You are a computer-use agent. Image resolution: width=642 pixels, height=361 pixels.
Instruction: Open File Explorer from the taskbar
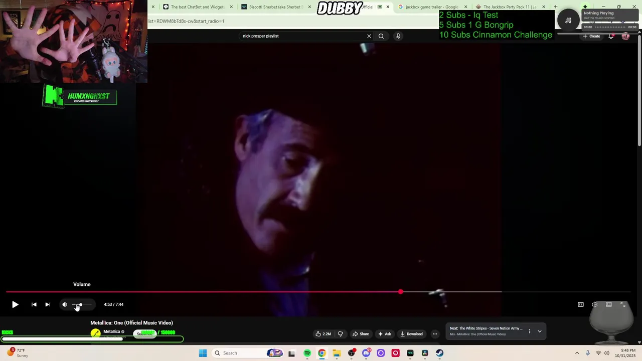coord(337,353)
